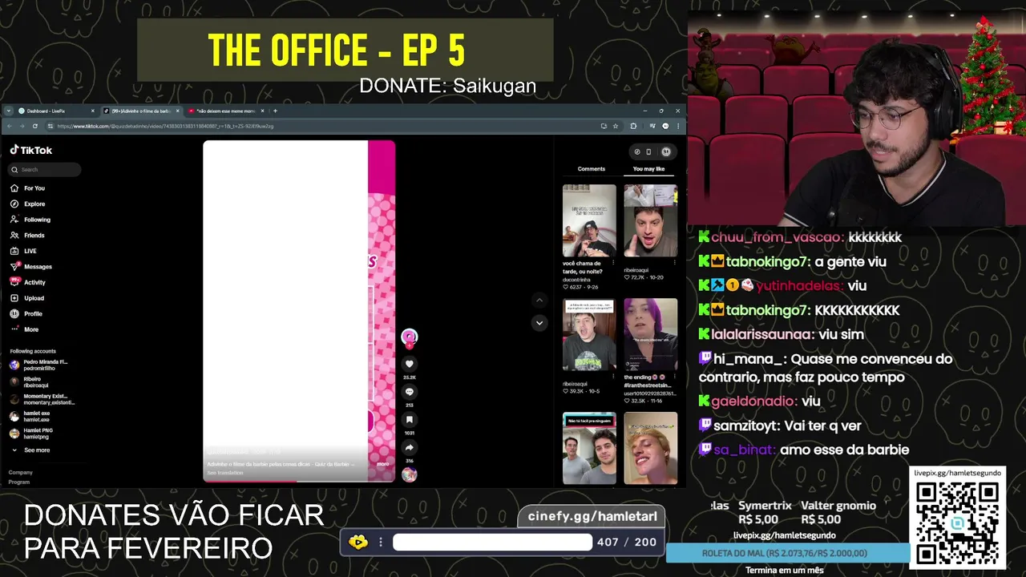Open the two-men video thumbnail
The height and width of the screenshot is (577, 1026).
(589, 448)
